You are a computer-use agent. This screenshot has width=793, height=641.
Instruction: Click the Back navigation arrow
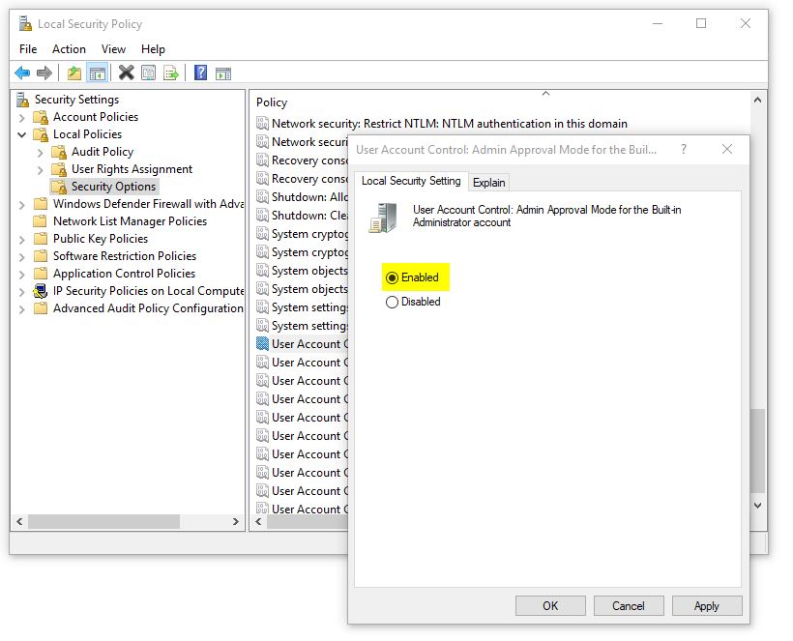(22, 73)
